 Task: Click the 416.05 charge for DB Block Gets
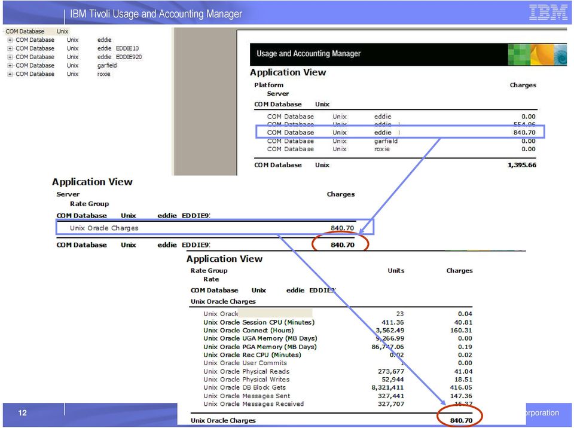pyautogui.click(x=461, y=387)
